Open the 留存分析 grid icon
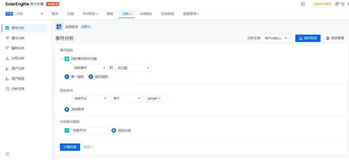 tap(7, 48)
